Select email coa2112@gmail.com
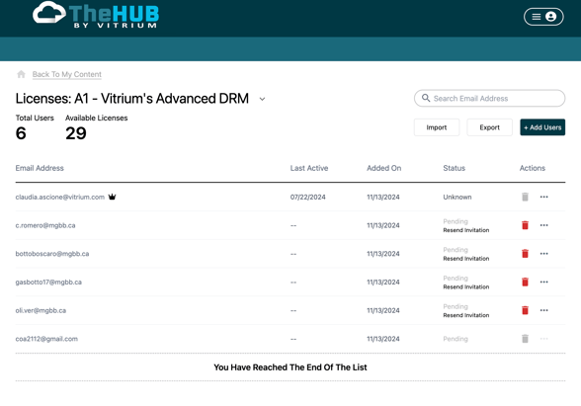This screenshot has height=406, width=581. pyautogui.click(x=46, y=339)
